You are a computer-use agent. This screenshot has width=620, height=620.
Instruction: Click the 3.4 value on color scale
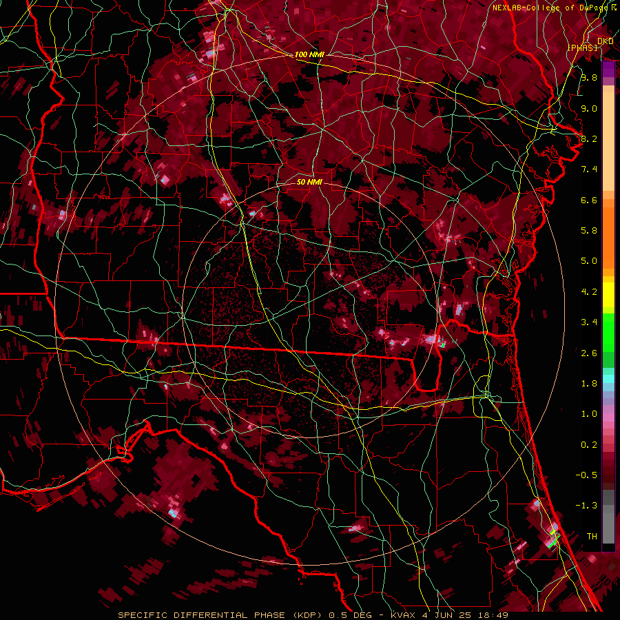(589, 322)
